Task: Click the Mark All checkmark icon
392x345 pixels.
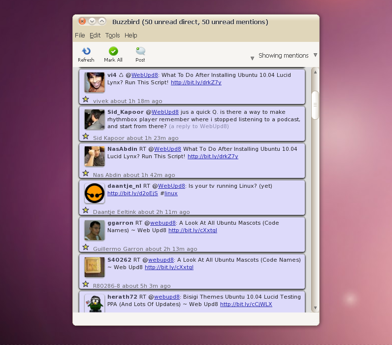Action: (x=113, y=51)
